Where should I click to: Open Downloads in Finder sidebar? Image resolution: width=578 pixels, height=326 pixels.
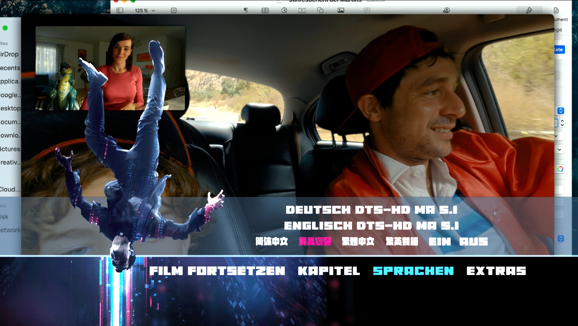(x=10, y=135)
